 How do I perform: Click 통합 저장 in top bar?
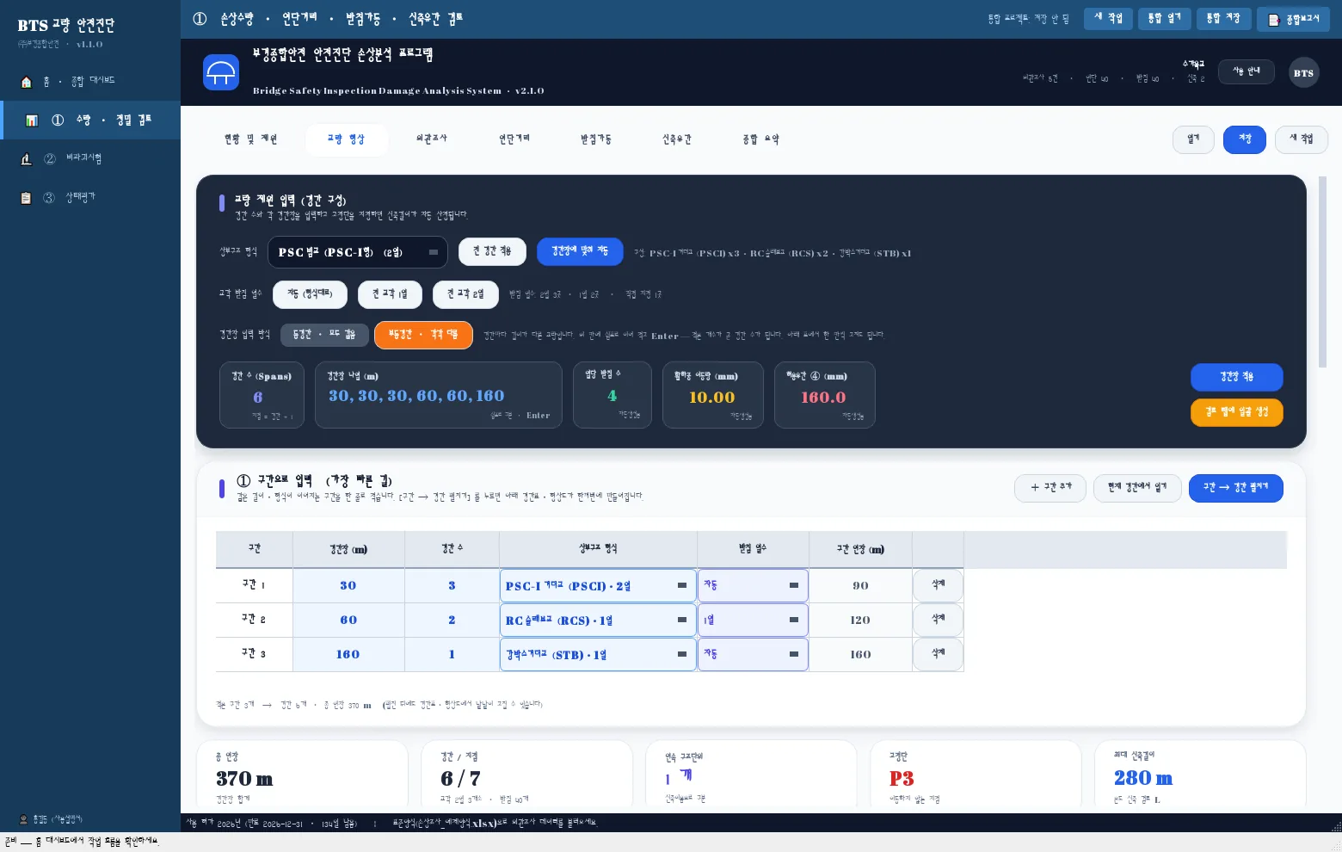pyautogui.click(x=1222, y=18)
